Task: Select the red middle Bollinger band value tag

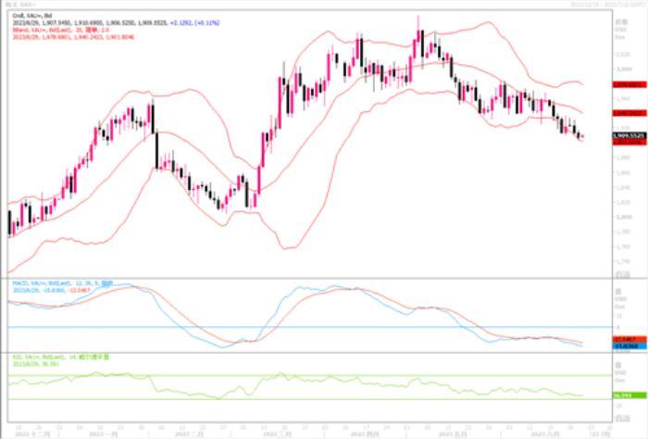Action: click(x=629, y=113)
